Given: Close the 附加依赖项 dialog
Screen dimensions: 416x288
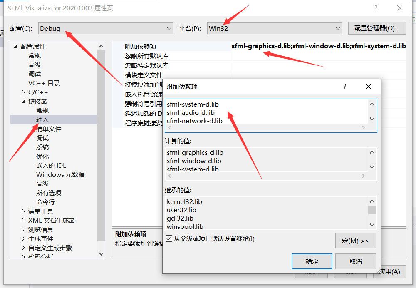Looking at the screenshot, I should click(369, 87).
